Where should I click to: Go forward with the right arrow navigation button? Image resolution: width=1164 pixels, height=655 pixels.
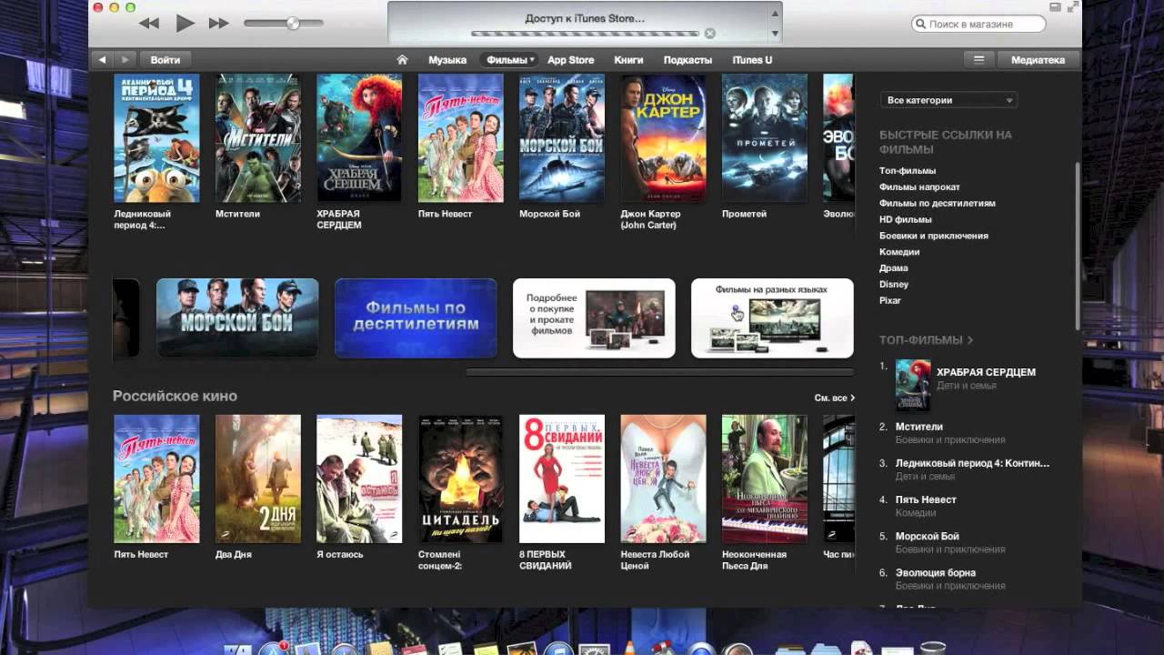[125, 59]
